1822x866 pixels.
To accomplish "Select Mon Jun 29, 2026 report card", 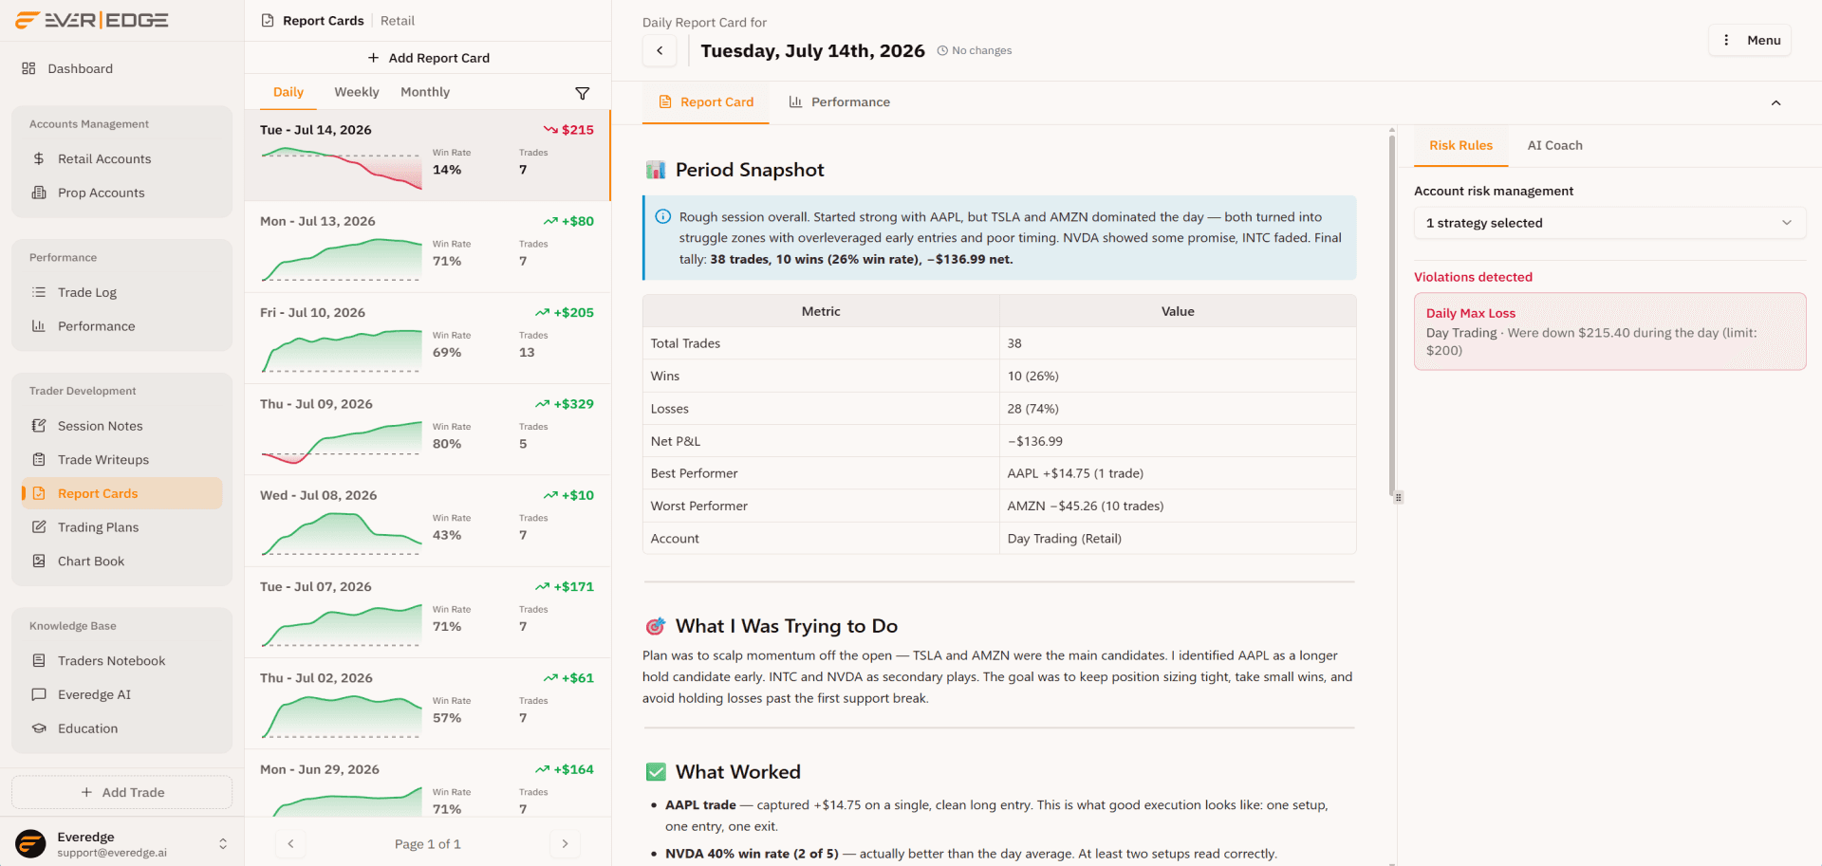I will (x=427, y=783).
